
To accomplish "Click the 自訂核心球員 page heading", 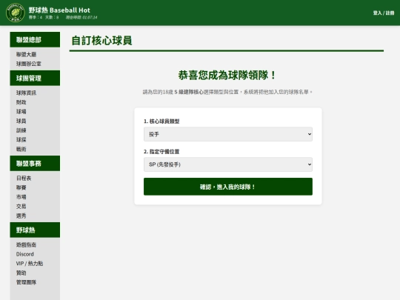I will 101,41.
